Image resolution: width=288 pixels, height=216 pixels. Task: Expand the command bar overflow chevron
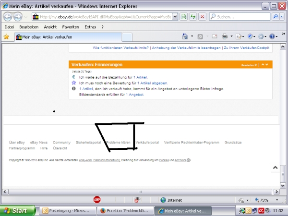[x=283, y=34]
